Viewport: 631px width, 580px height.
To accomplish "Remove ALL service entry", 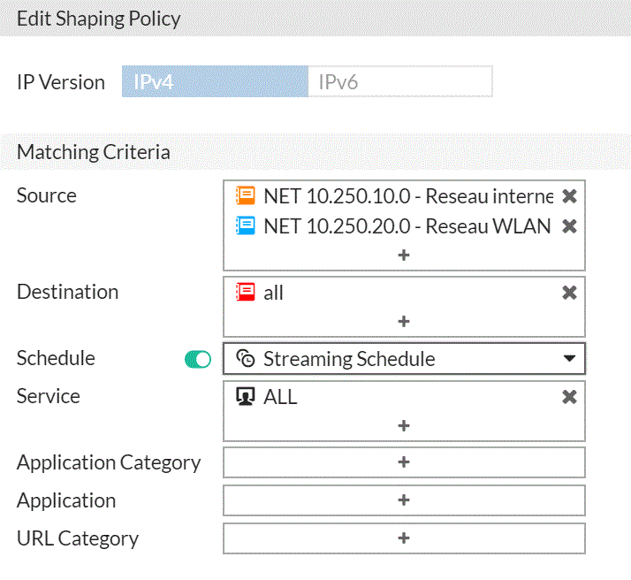I will click(x=569, y=398).
